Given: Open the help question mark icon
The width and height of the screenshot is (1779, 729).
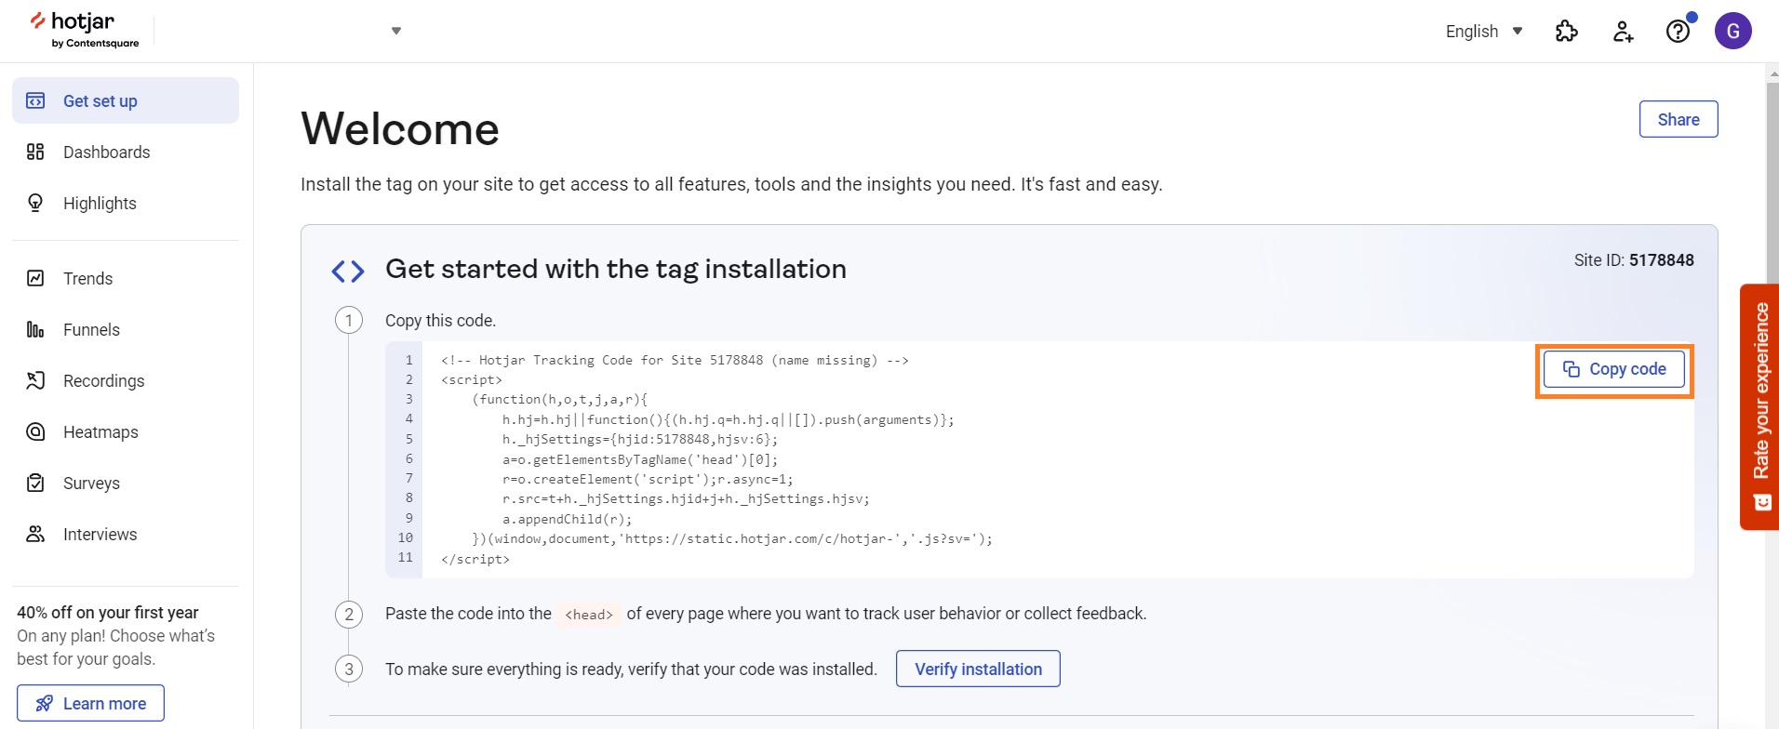Looking at the screenshot, I should [x=1678, y=32].
